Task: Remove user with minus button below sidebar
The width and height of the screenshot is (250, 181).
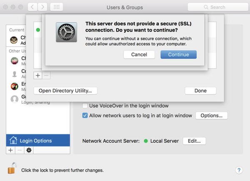Action: [x=20, y=150]
